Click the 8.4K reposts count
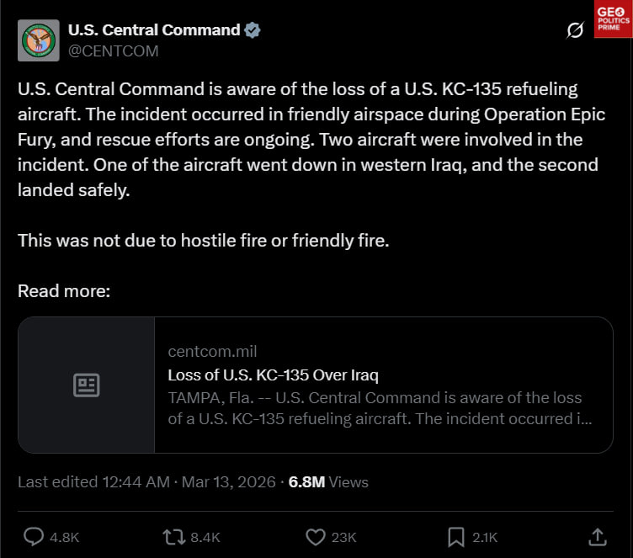633x558 pixels. [205, 537]
